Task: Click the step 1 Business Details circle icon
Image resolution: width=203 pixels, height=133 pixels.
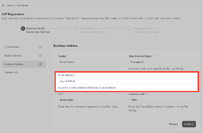Action: (x=23, y=29)
